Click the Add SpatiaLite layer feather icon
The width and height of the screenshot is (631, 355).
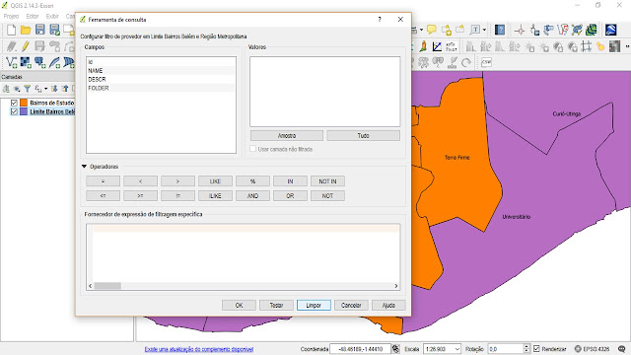point(54,62)
